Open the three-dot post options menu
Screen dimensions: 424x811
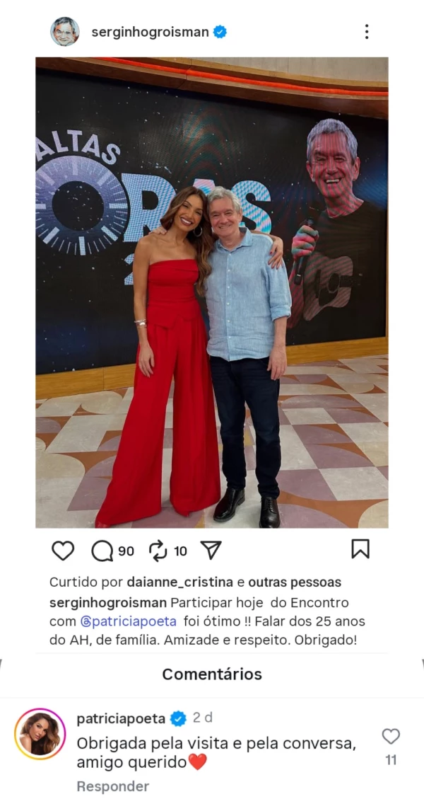(x=367, y=32)
